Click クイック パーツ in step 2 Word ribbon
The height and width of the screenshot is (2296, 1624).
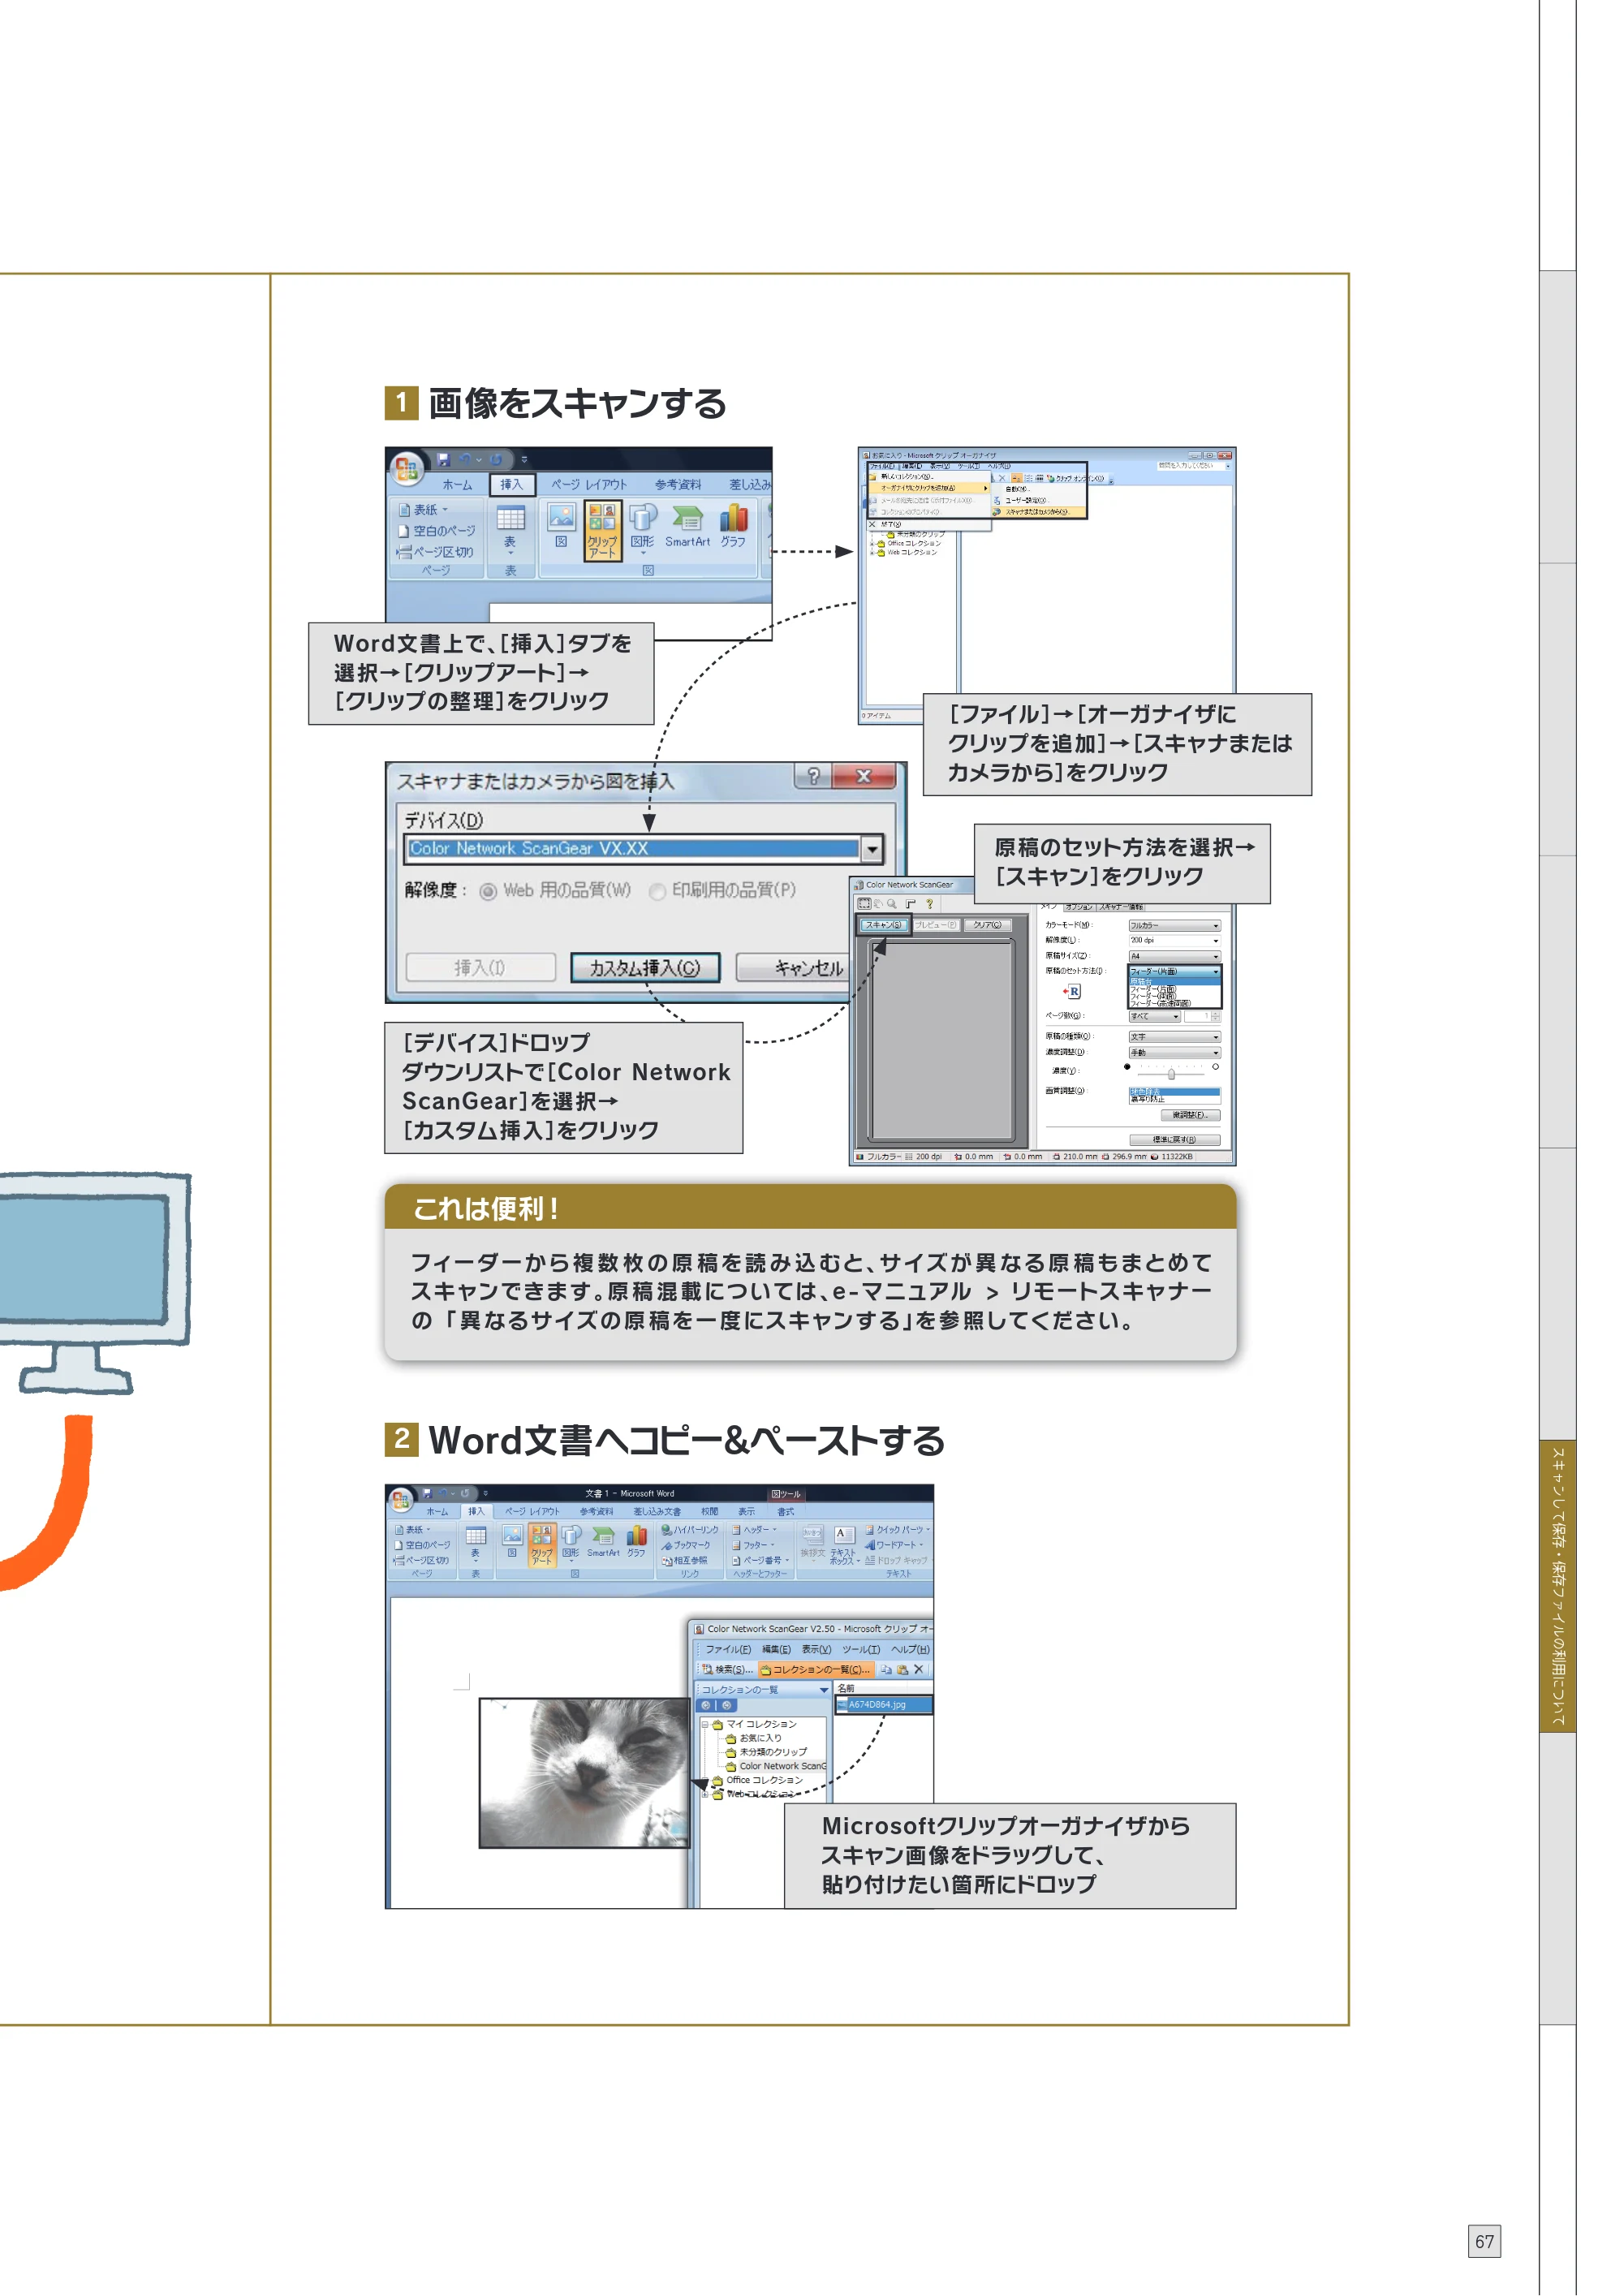(x=896, y=1530)
